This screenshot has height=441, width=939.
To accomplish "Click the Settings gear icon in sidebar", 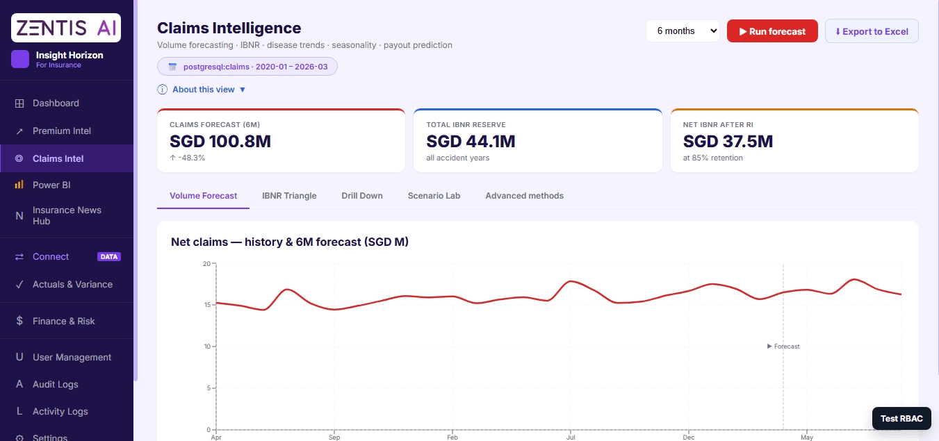I will pos(19,438).
